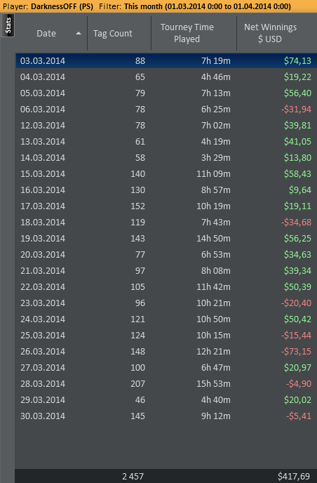This screenshot has width=317, height=483.
Task: Click the $74,13 winnings value
Action: tap(297, 60)
